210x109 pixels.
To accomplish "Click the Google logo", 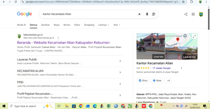I will click(x=24, y=14).
